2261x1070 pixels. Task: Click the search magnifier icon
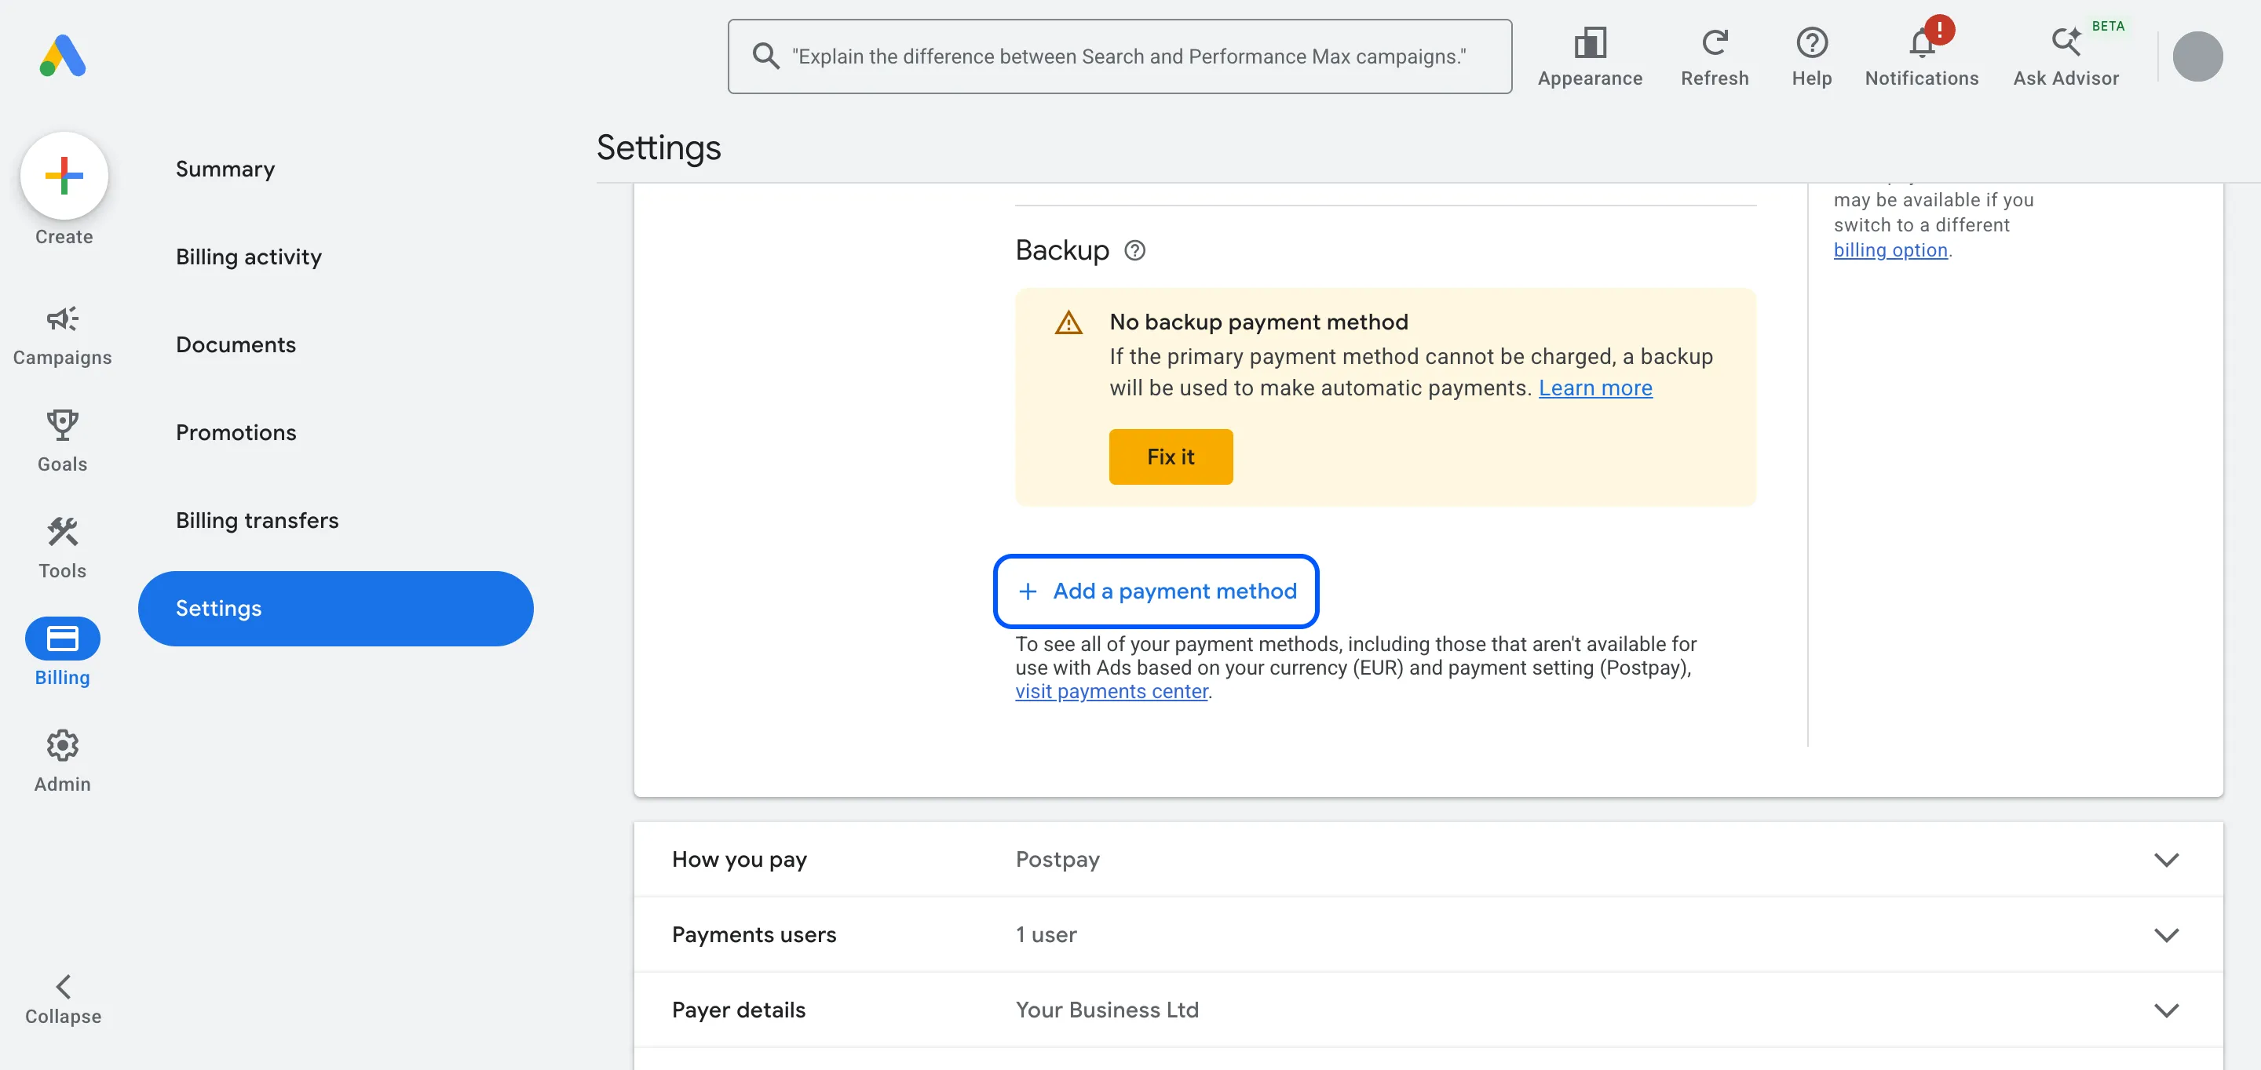tap(765, 56)
